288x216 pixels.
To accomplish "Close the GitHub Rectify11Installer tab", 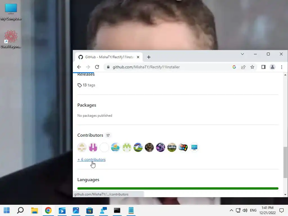I will coord(138,57).
